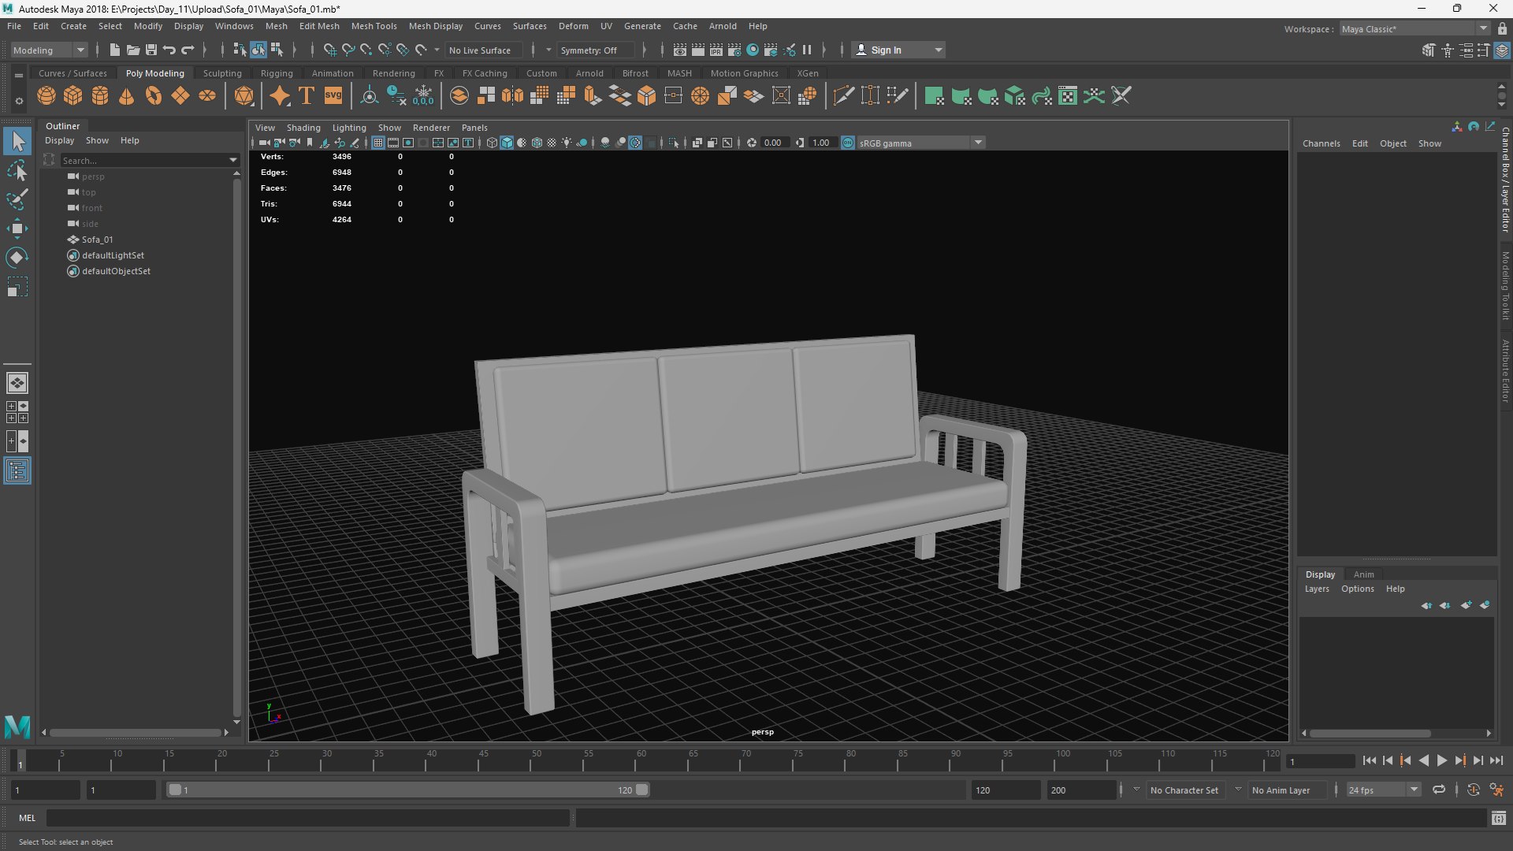This screenshot has height=851, width=1513.
Task: Select the Paint Selection tool
Action: pyautogui.click(x=17, y=199)
